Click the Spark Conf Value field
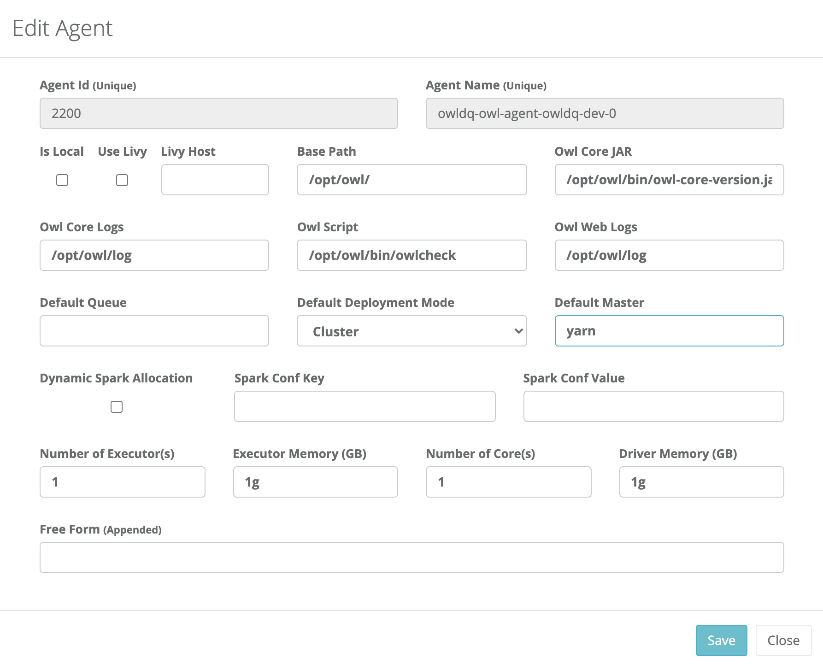This screenshot has height=669, width=823. point(653,406)
